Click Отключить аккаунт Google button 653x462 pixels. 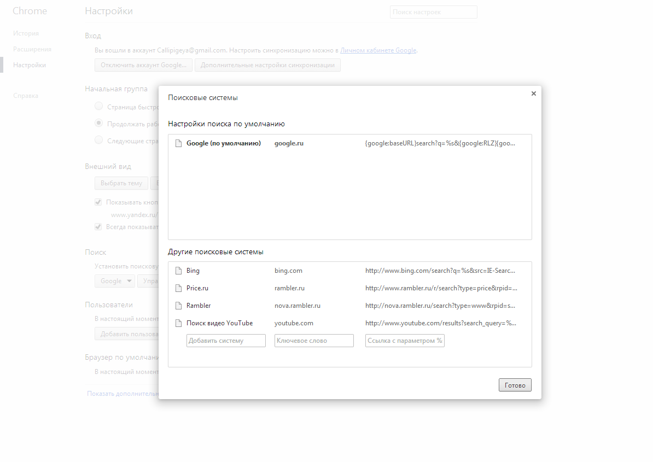point(143,65)
